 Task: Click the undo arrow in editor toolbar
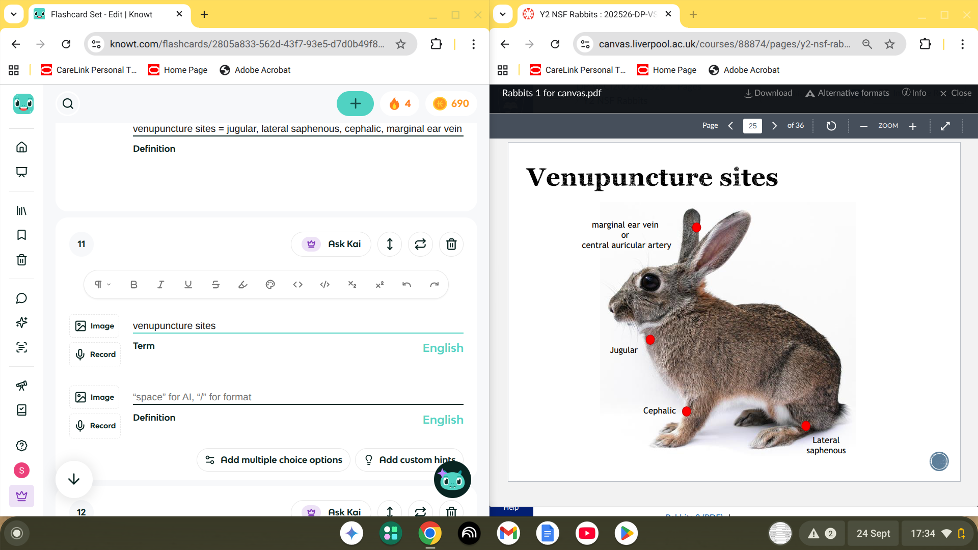[406, 285]
